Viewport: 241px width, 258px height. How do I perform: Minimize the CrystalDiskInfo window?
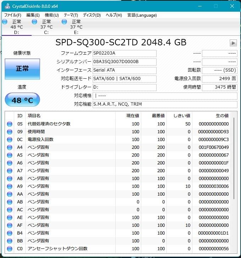[x=200, y=6]
